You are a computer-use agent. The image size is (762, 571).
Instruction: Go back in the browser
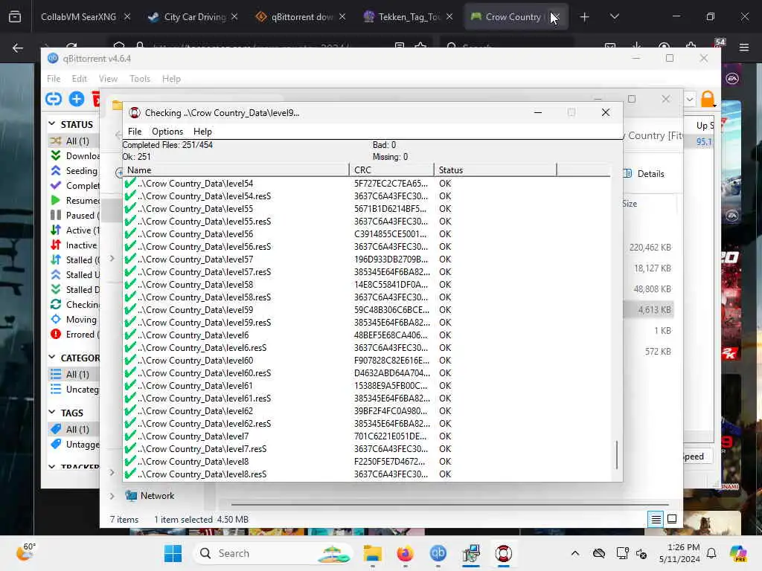tap(18, 48)
